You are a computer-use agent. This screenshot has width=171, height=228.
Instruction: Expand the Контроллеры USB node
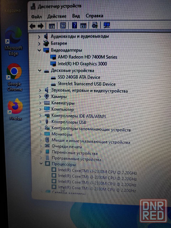[x=40, y=121]
